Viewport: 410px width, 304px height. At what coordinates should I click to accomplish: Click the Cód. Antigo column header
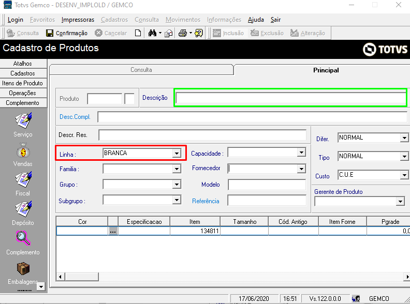293,222
